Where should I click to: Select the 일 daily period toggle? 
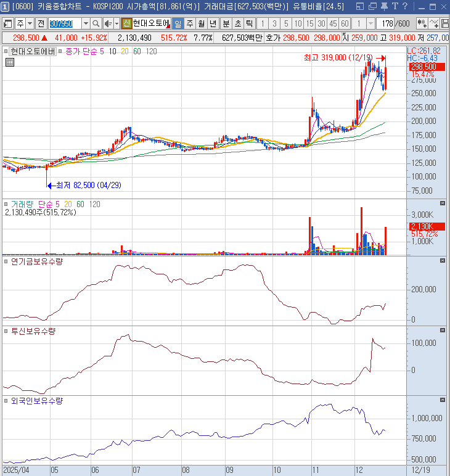pos(178,23)
